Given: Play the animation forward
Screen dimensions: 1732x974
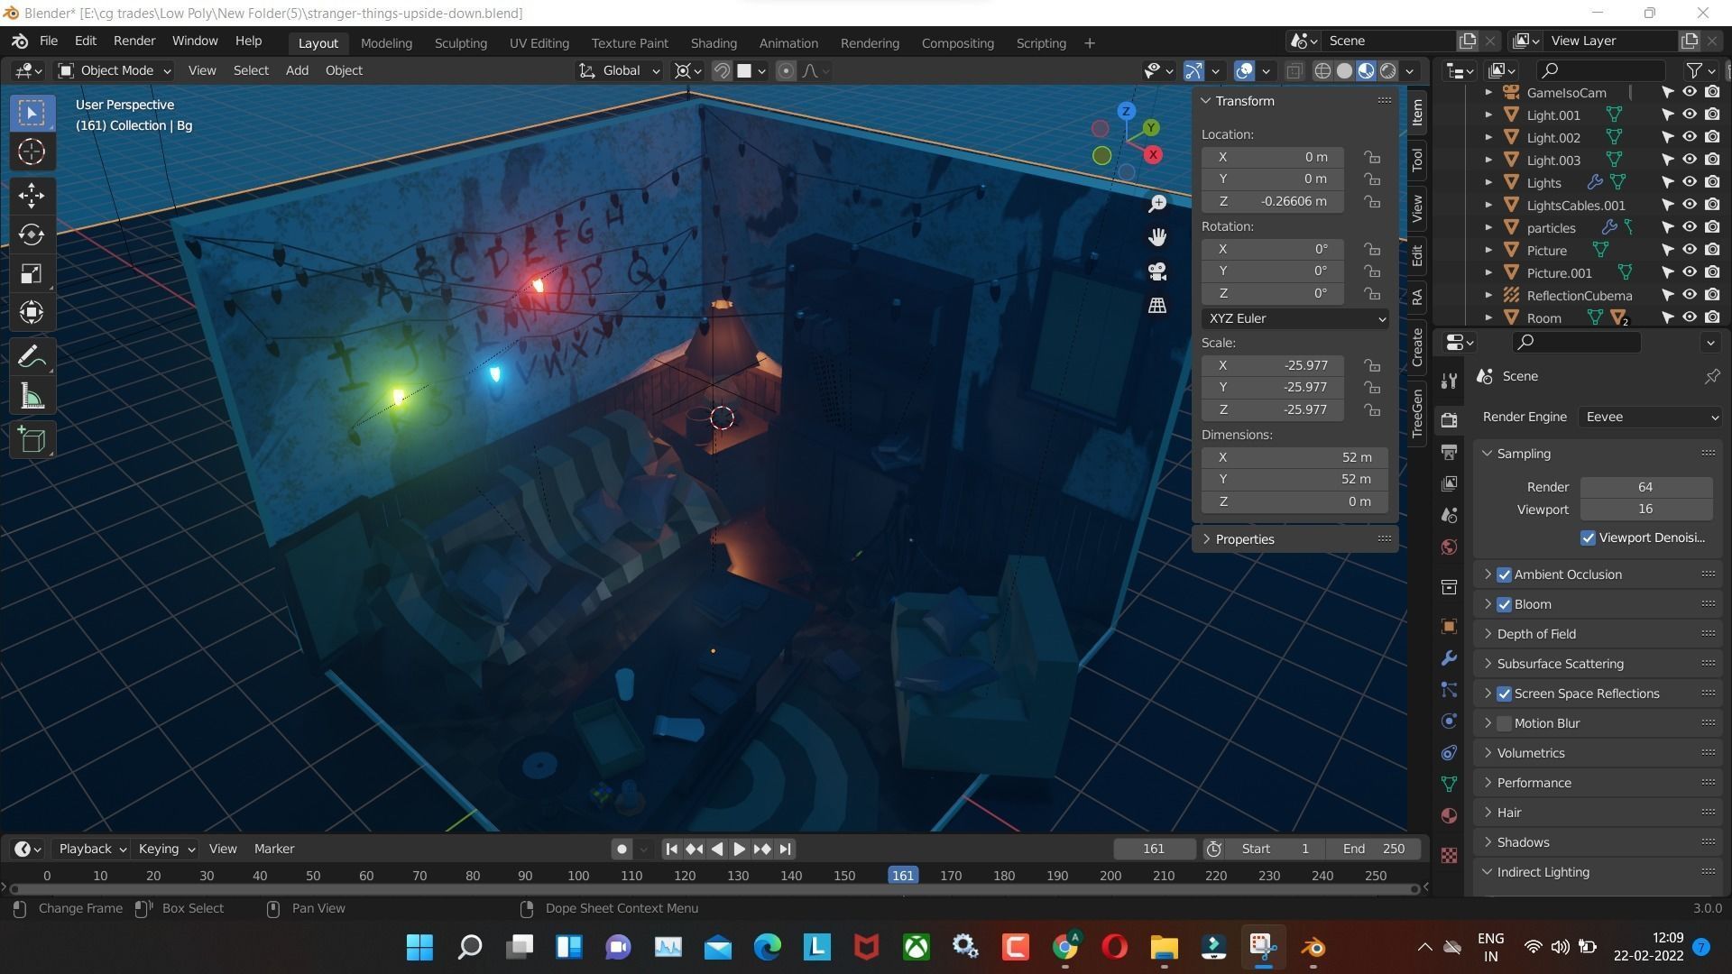Looking at the screenshot, I should coord(739,849).
